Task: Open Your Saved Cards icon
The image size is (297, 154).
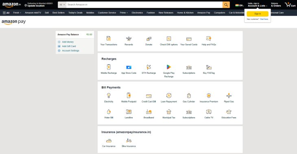Action: [189, 39]
